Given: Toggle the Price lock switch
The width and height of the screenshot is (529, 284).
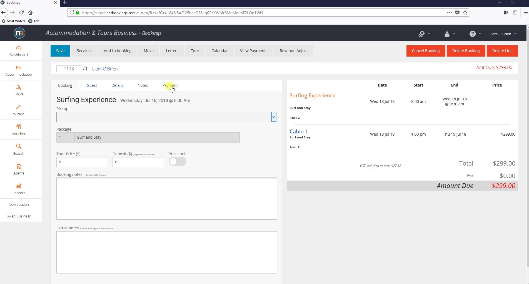Looking at the screenshot, I should tap(177, 161).
